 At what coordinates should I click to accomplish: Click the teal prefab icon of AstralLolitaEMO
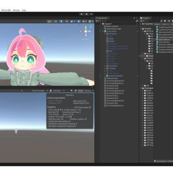click(107, 76)
